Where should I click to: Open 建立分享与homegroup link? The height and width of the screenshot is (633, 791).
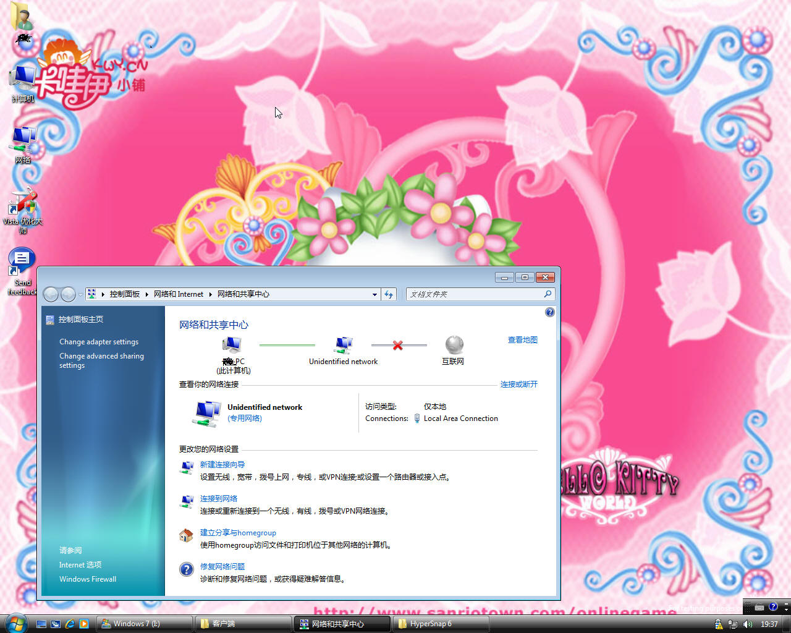coord(238,533)
